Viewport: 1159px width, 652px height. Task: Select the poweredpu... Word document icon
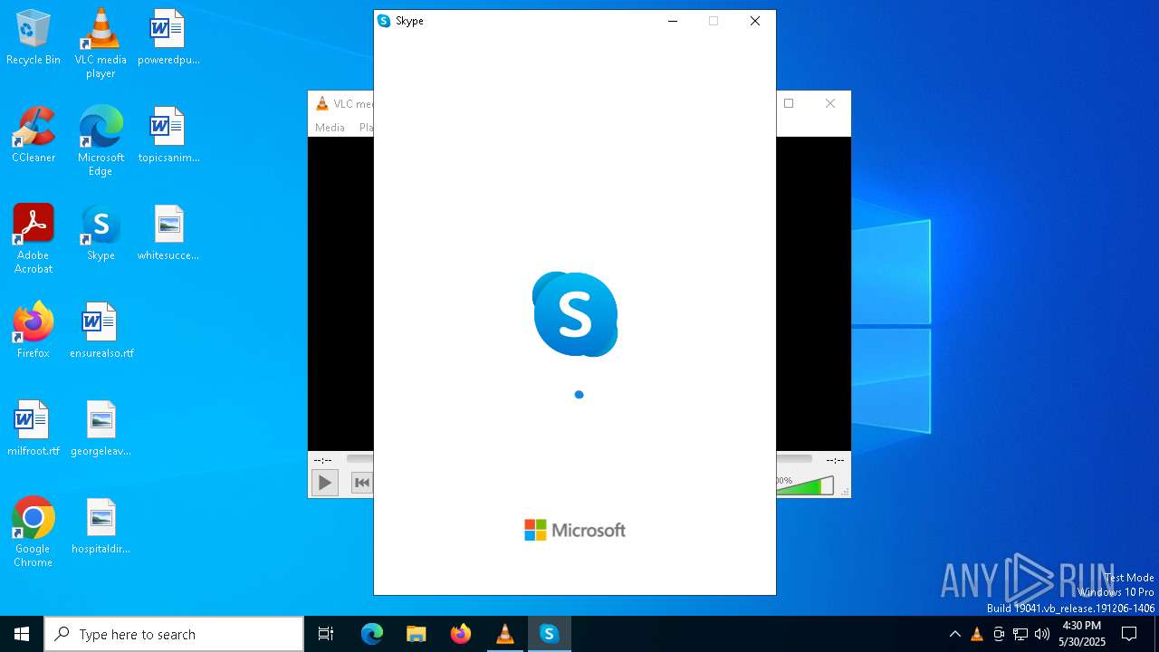[x=168, y=38]
